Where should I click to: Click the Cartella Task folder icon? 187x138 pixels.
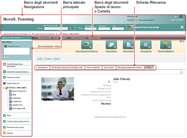click(11, 105)
